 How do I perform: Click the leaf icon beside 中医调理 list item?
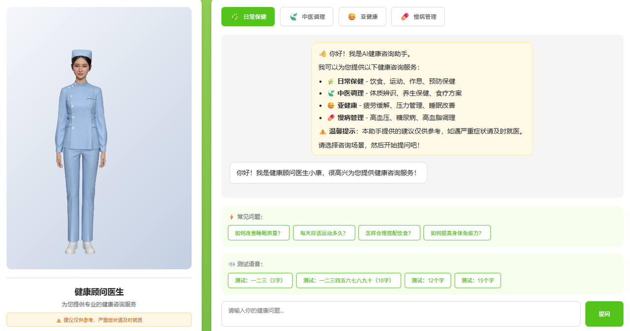pyautogui.click(x=331, y=93)
